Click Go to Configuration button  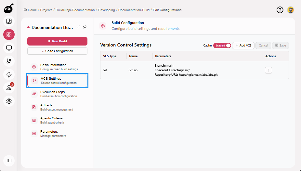tap(58, 51)
